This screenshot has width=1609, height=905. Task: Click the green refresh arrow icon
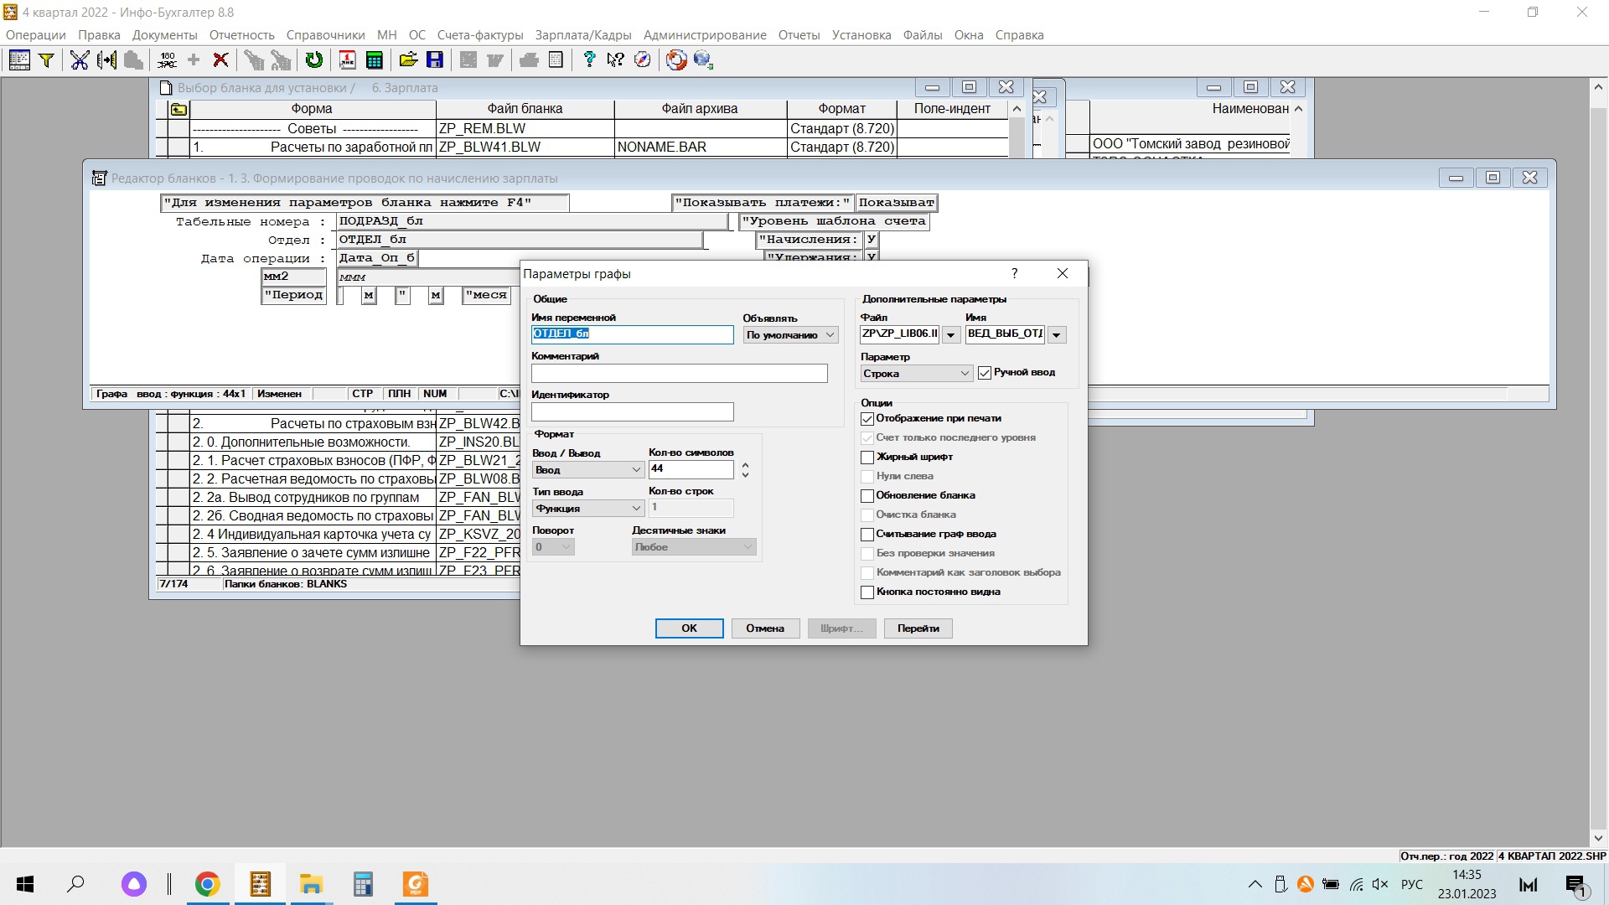314,59
